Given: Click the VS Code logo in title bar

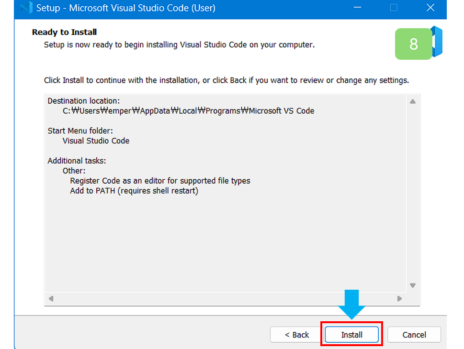Looking at the screenshot, I should tap(26, 8).
